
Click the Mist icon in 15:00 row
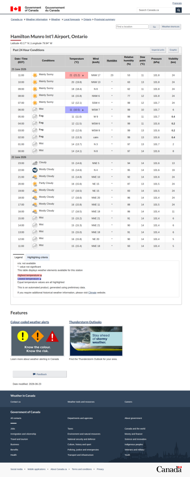pos(35,218)
